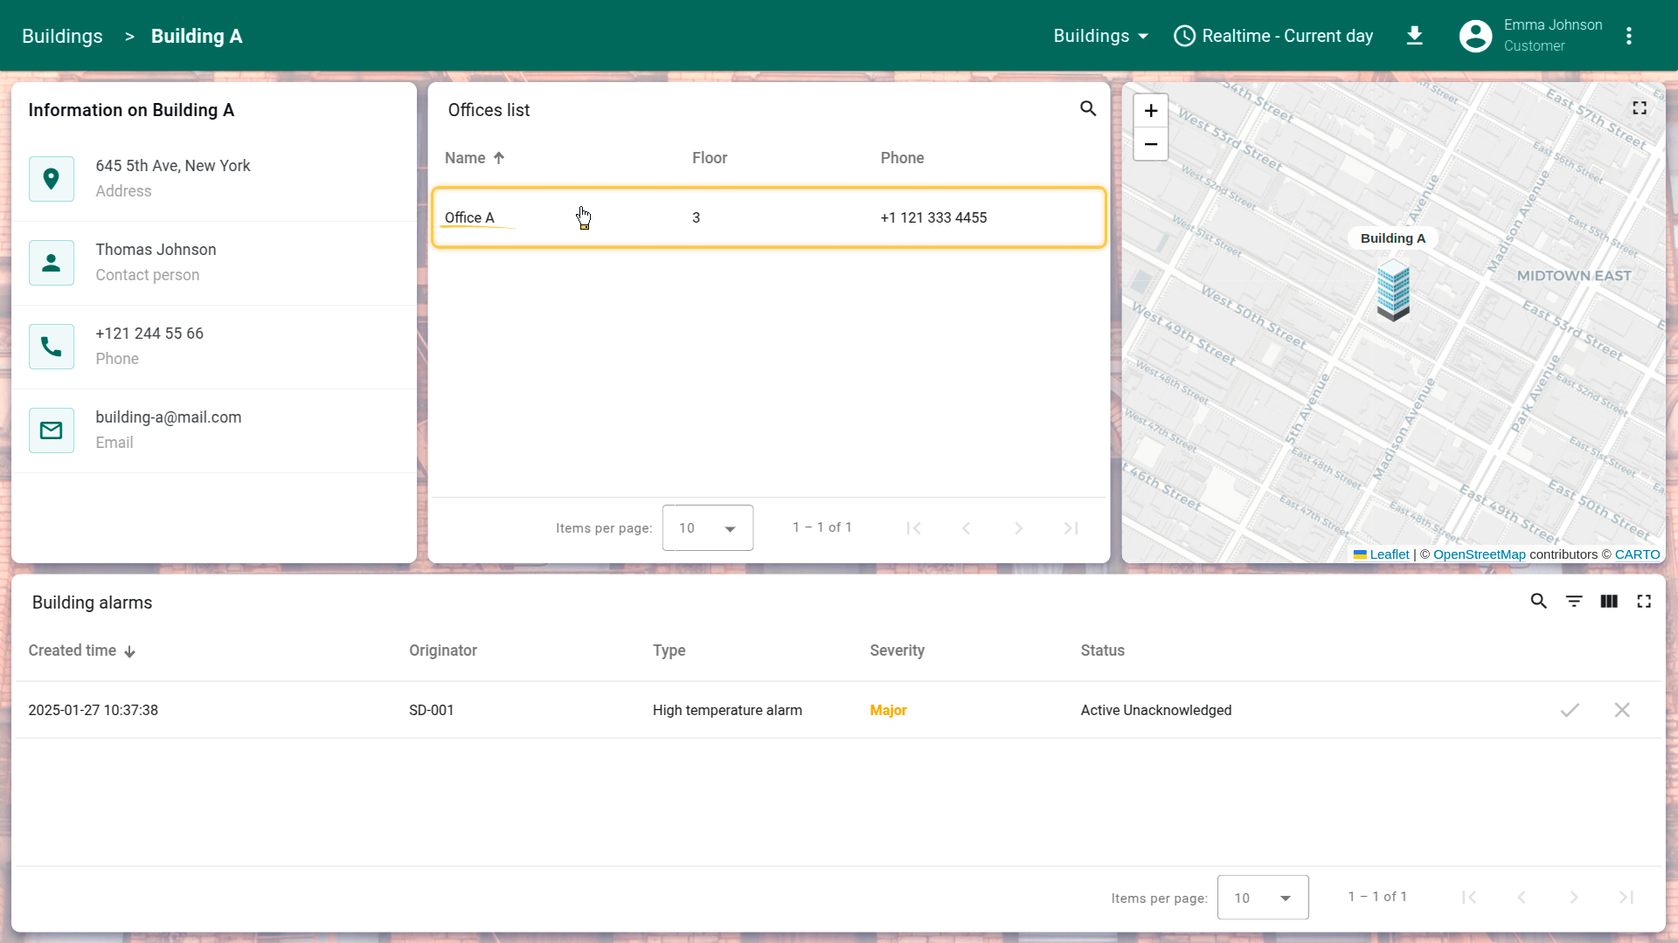
Task: Open the Building alarms filter
Action: [x=1573, y=602]
